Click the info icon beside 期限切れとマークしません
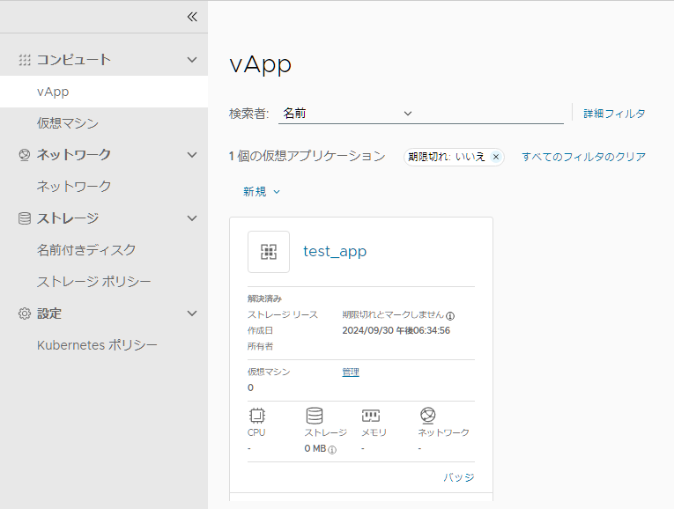This screenshot has width=674, height=509. [x=450, y=316]
